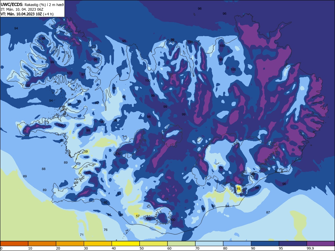Click the pale blue 70–80 legend swatch
The image size is (335, 251).
209,244
